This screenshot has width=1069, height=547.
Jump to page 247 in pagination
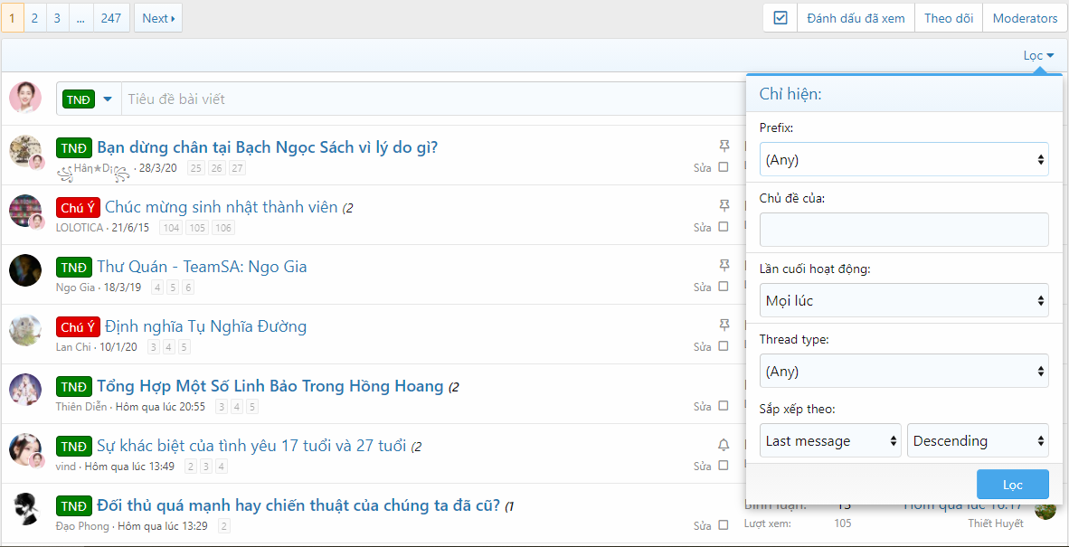111,18
